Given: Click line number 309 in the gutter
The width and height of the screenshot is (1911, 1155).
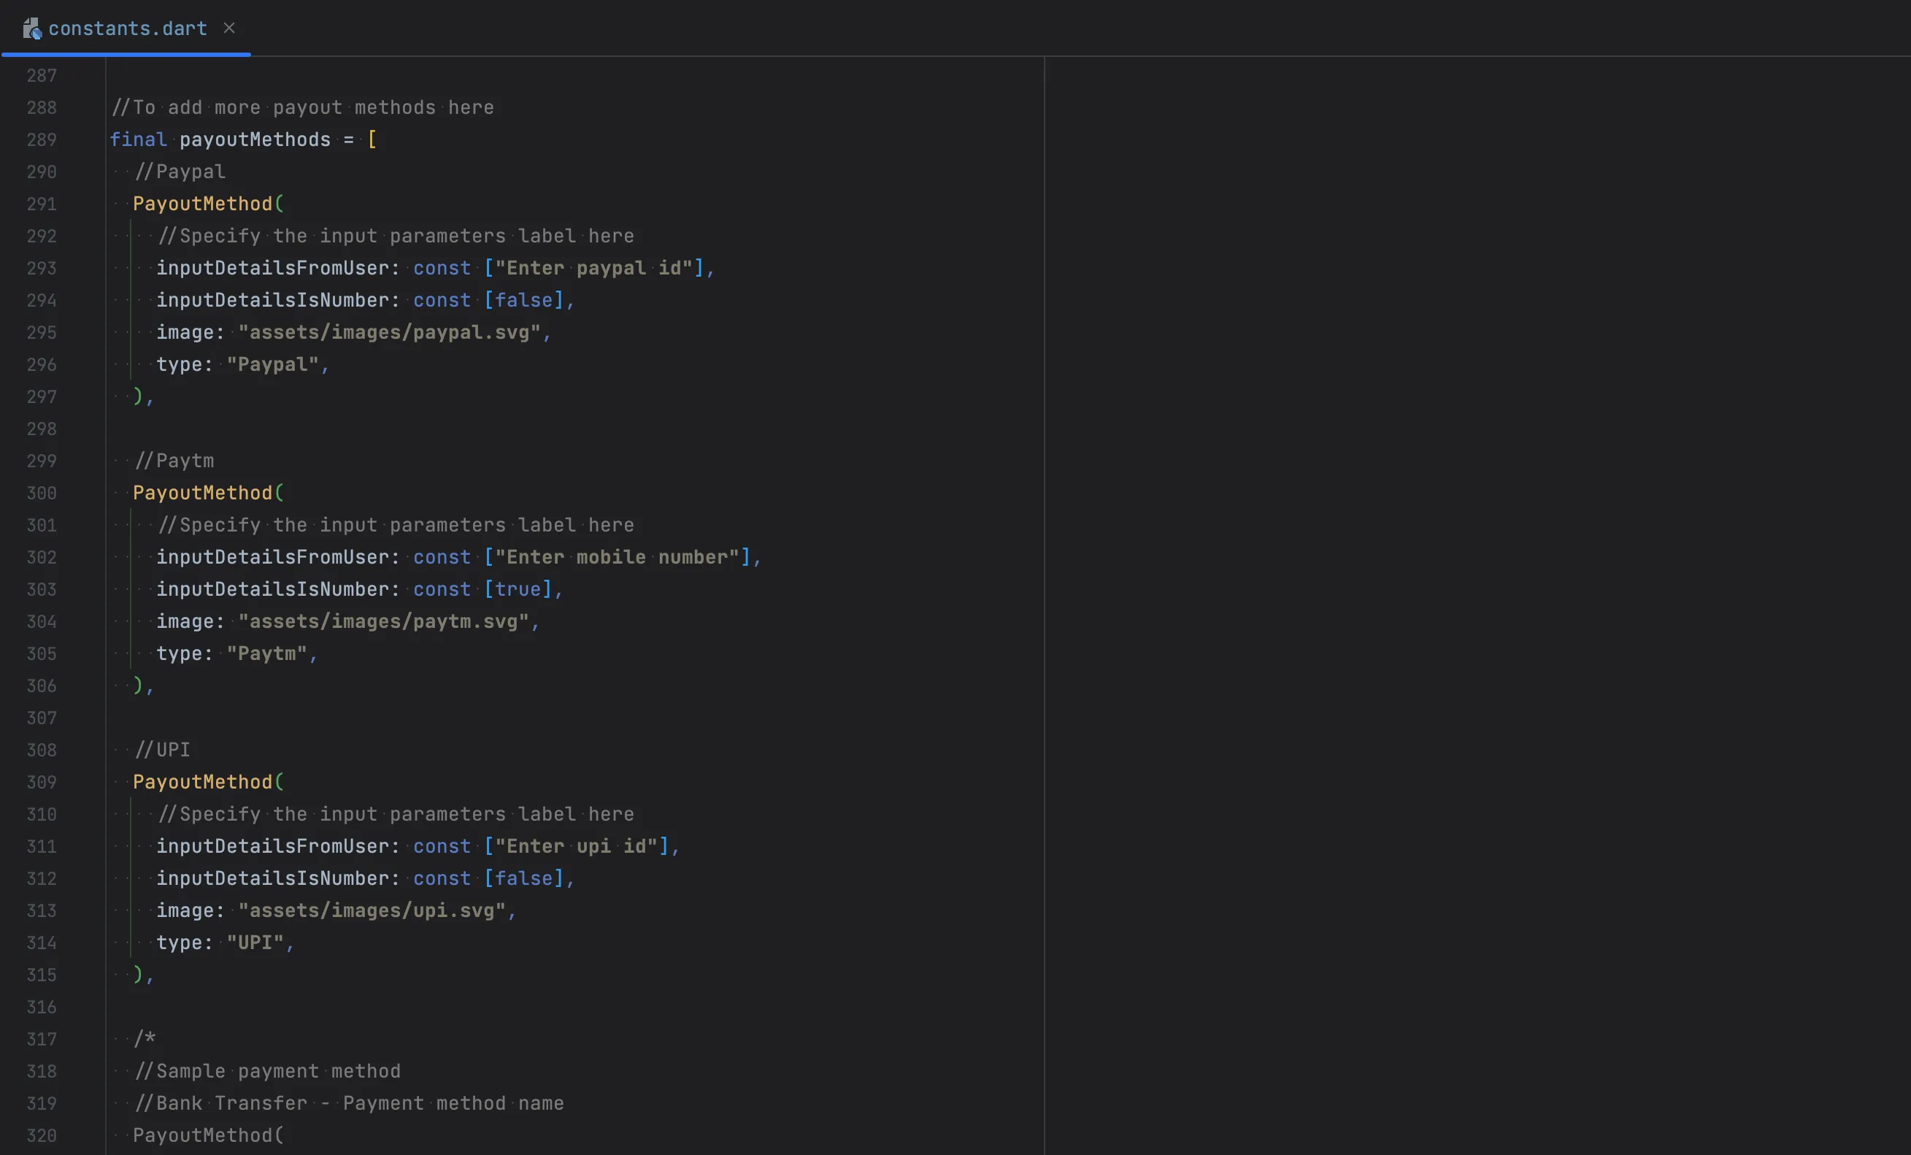Looking at the screenshot, I should point(42,783).
